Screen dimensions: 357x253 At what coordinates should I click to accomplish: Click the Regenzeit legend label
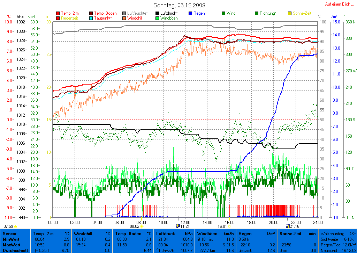click(x=70, y=18)
